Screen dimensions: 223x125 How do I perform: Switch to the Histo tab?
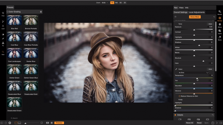[181, 8]
